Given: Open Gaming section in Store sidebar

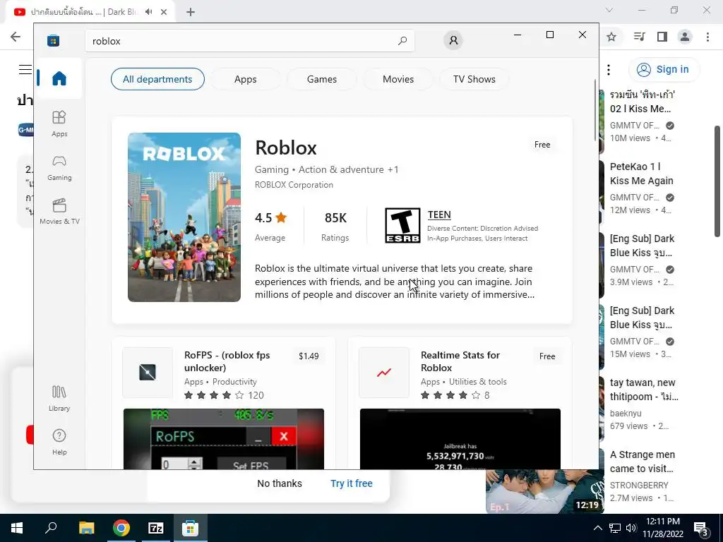Looking at the screenshot, I should 59,168.
